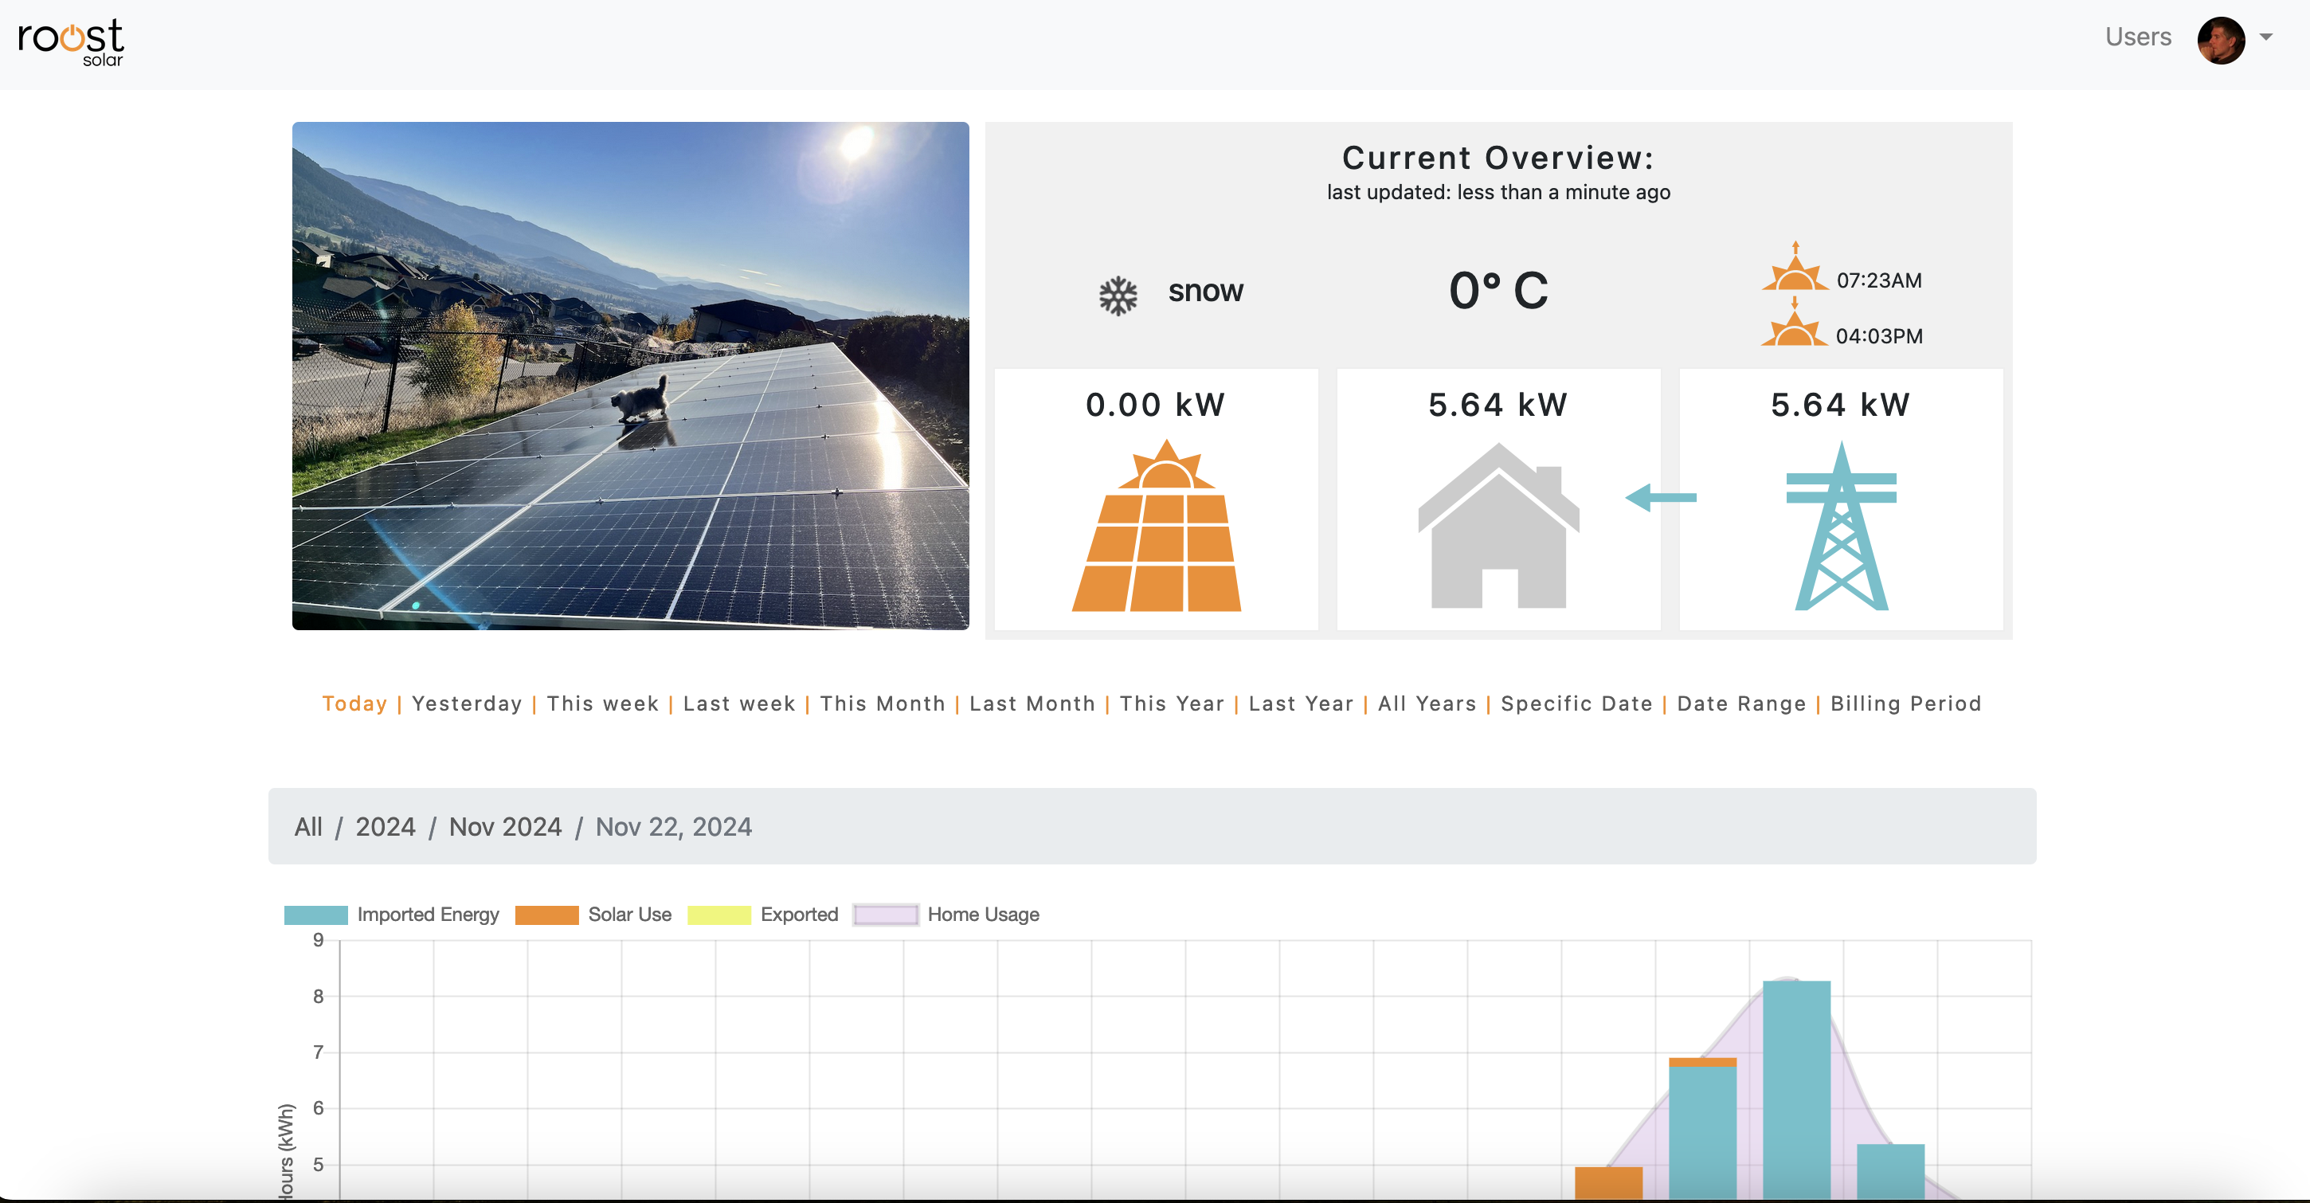
Task: Go to 2024 in breadcrumb
Action: click(386, 826)
